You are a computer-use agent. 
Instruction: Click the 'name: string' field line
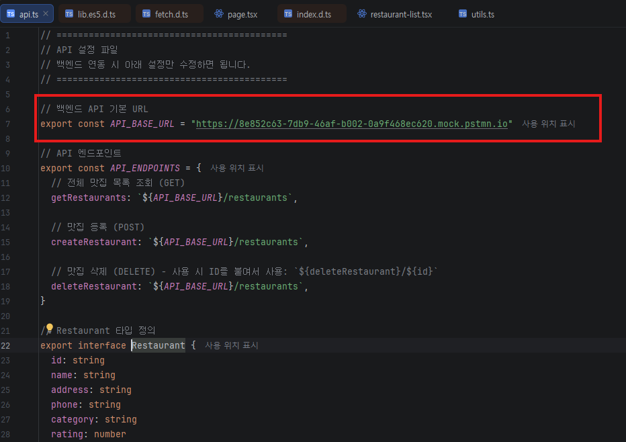click(x=83, y=375)
